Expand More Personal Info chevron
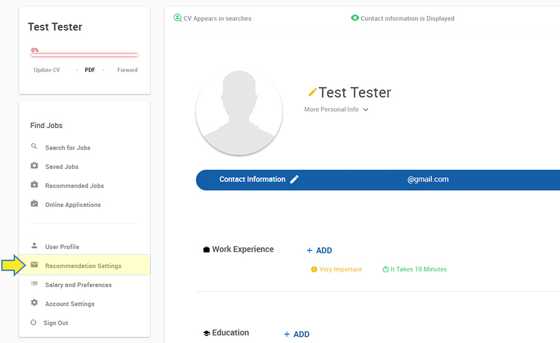Viewport: 560px width, 343px height. click(365, 110)
